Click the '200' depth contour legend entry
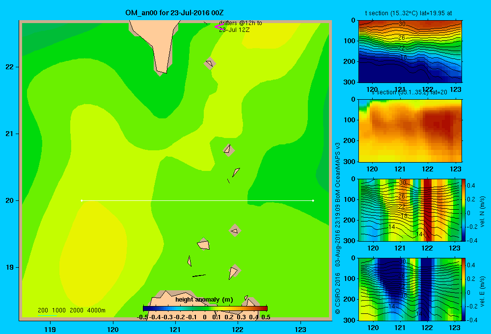The height and width of the screenshot is (334, 491). tap(43, 310)
